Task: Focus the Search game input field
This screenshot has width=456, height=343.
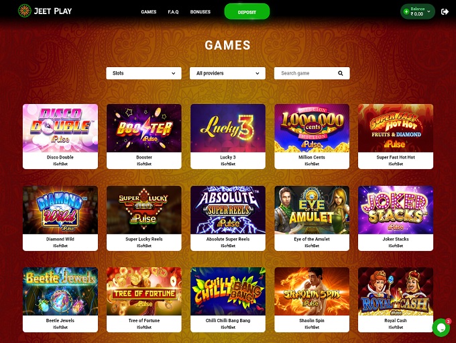Action: [x=307, y=73]
